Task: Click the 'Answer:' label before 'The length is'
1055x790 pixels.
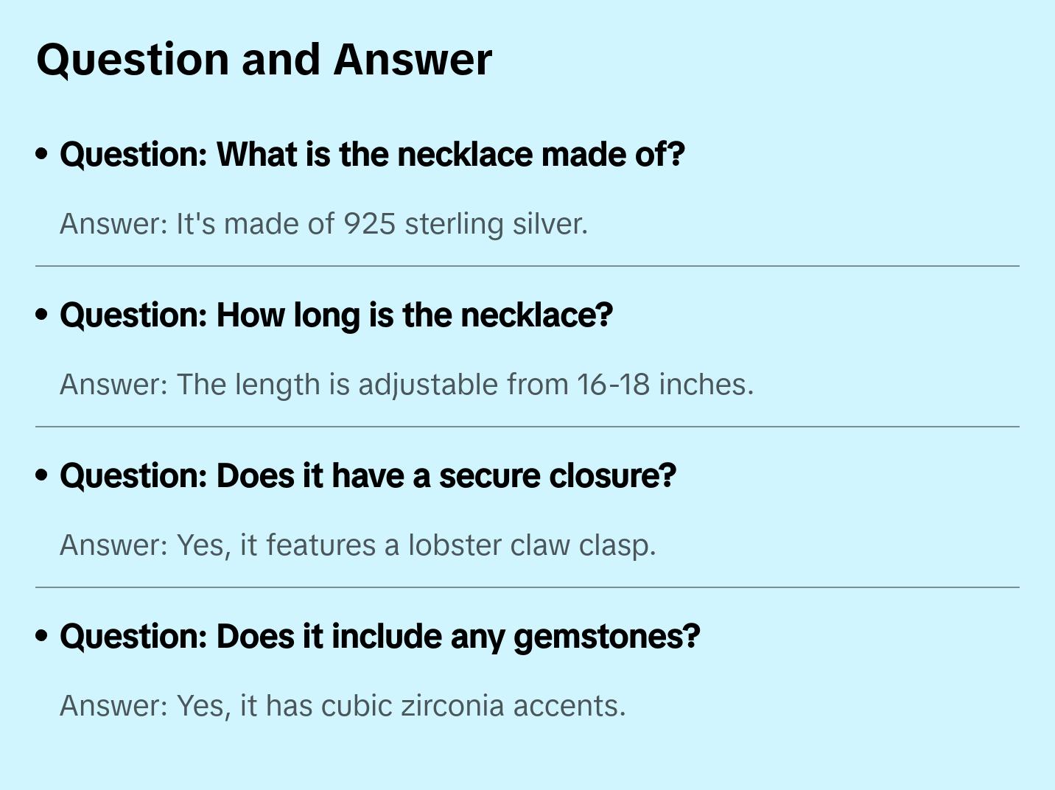Action: (x=114, y=385)
